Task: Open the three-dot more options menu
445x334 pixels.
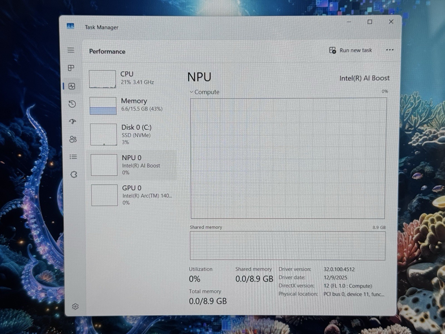Action: [x=390, y=50]
